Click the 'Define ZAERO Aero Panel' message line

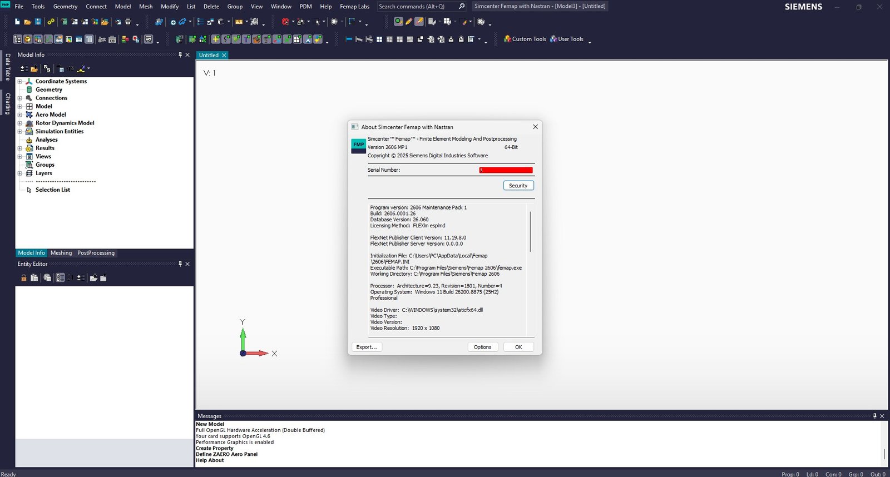click(x=226, y=454)
